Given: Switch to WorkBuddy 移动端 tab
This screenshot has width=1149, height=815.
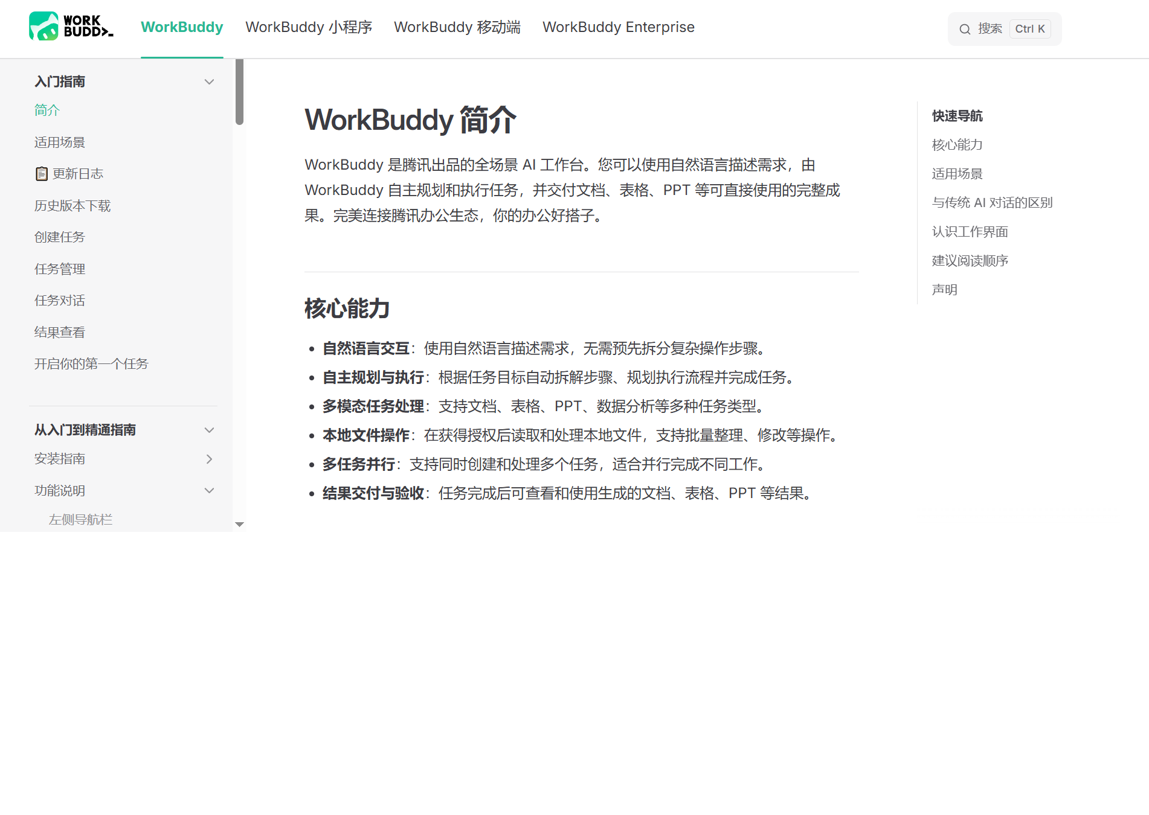Looking at the screenshot, I should click(x=457, y=27).
